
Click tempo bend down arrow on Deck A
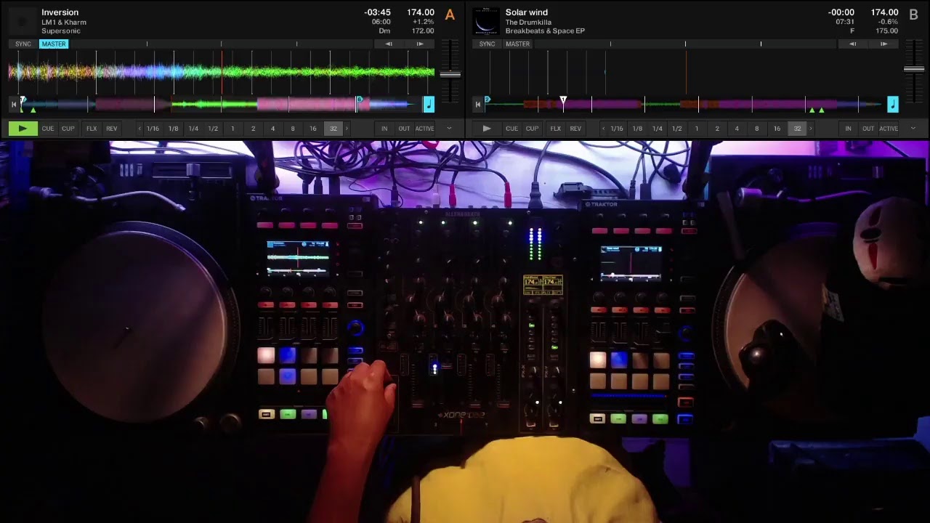click(389, 44)
